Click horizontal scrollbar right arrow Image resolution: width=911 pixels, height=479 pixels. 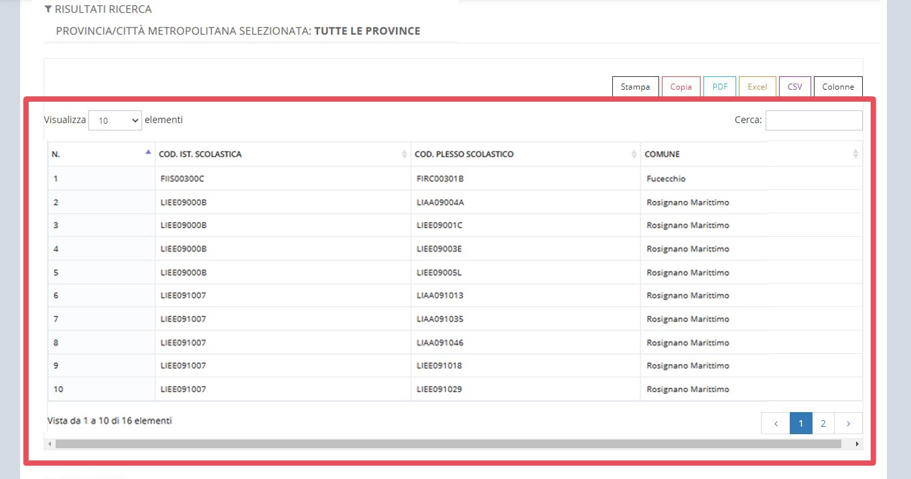[857, 444]
